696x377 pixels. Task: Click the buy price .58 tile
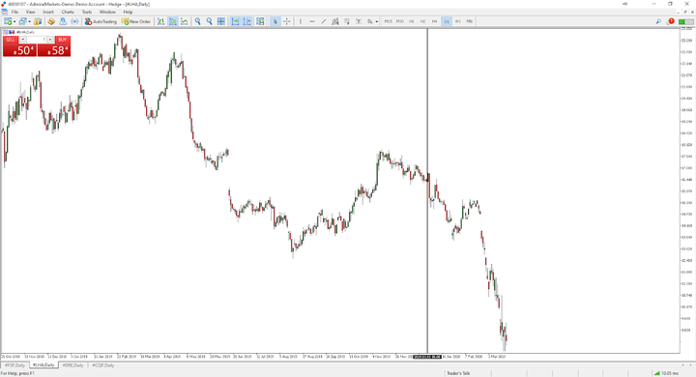[x=54, y=50]
